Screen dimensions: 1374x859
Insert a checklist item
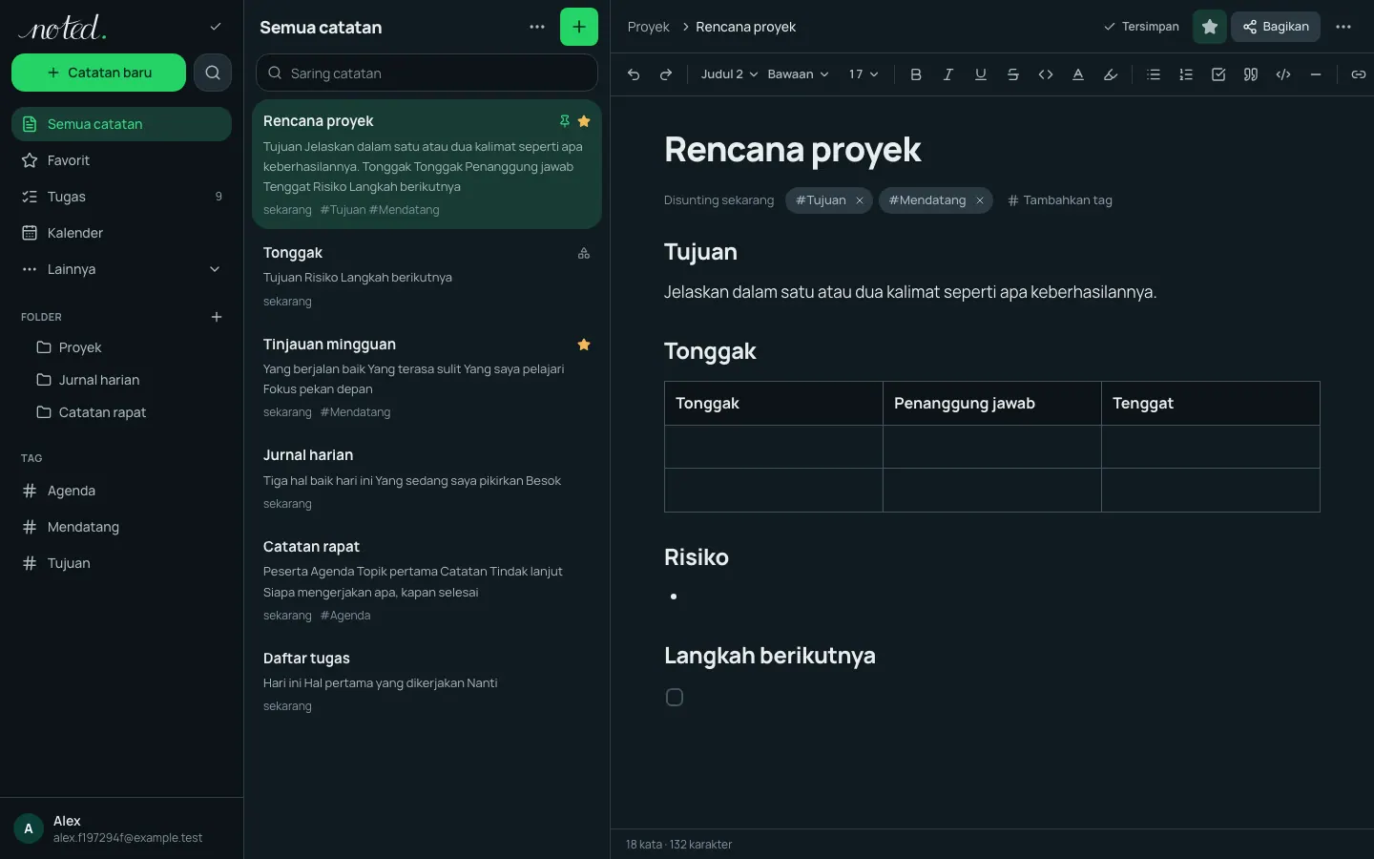point(1218,74)
